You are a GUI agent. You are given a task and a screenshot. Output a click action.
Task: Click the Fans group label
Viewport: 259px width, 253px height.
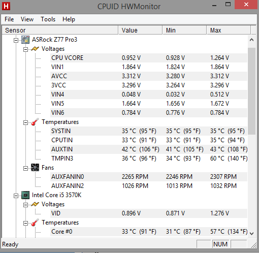pos(48,168)
